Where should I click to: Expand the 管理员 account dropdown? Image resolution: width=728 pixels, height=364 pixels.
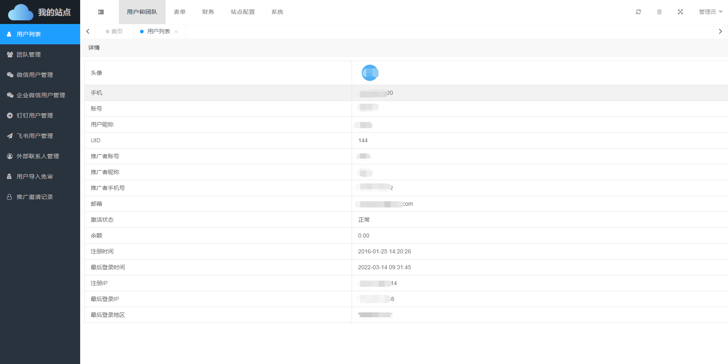pyautogui.click(x=711, y=12)
